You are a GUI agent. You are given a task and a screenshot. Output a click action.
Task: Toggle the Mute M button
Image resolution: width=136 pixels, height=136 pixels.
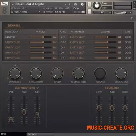(x=89, y=11)
